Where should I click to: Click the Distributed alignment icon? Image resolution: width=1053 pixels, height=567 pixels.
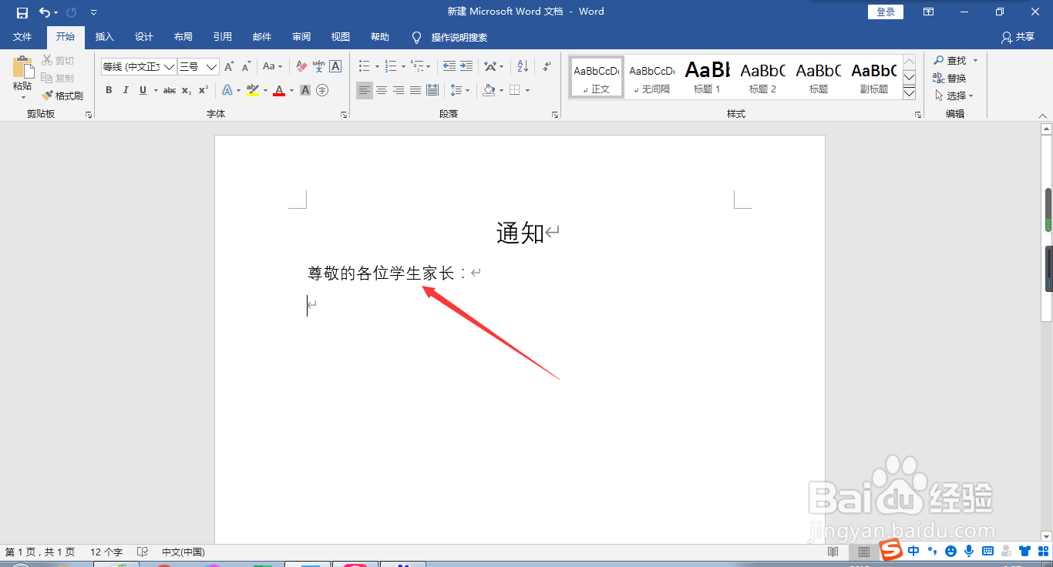point(432,90)
